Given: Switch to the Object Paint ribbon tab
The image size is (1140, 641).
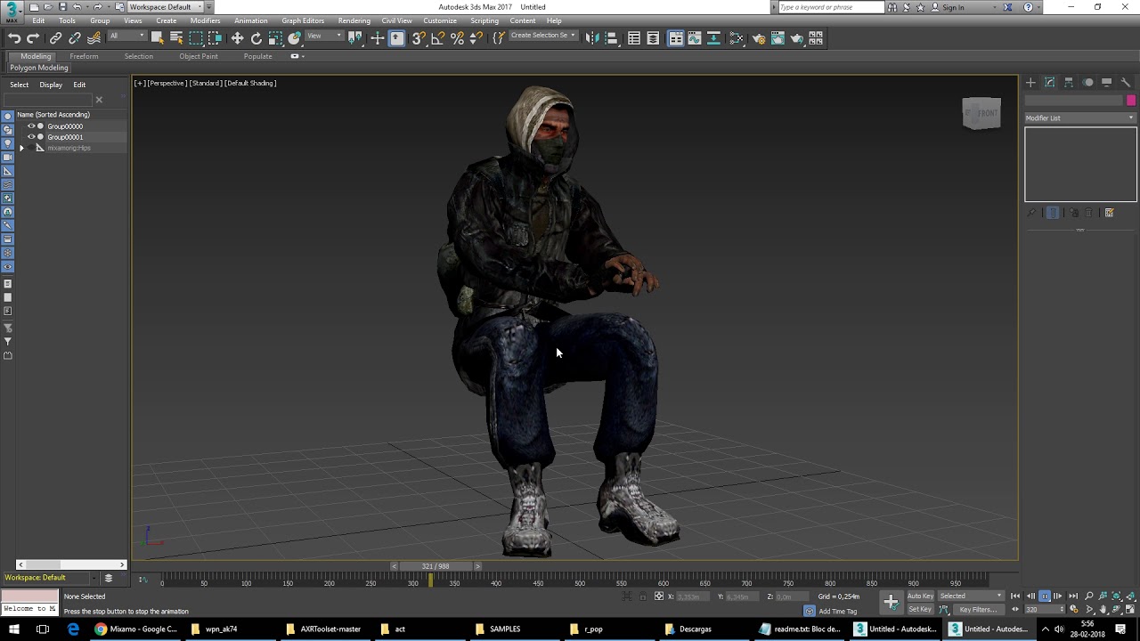Looking at the screenshot, I should pos(198,56).
